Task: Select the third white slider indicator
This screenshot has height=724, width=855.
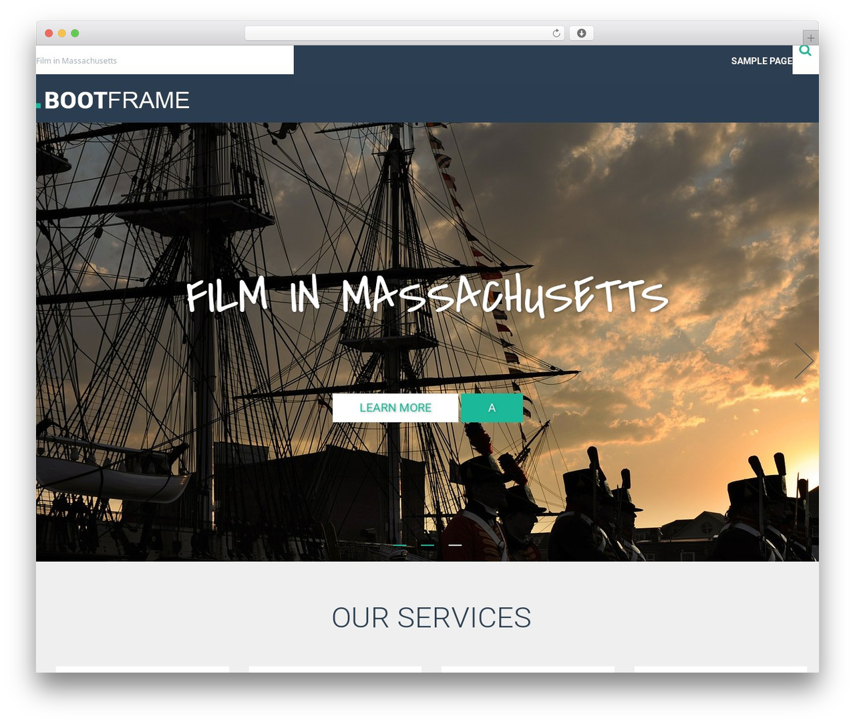Action: (455, 546)
